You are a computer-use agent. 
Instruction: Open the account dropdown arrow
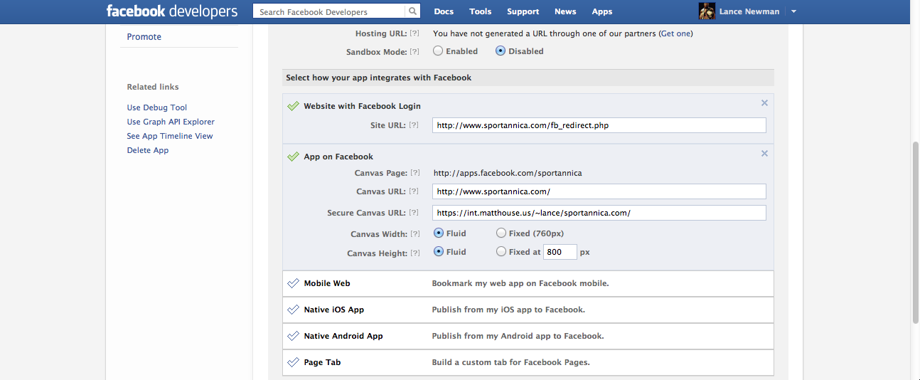[793, 11]
